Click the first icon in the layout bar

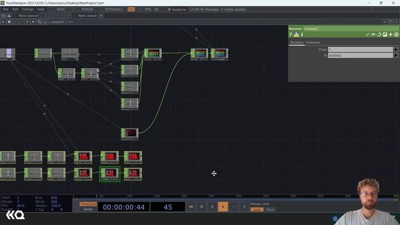click(3, 16)
